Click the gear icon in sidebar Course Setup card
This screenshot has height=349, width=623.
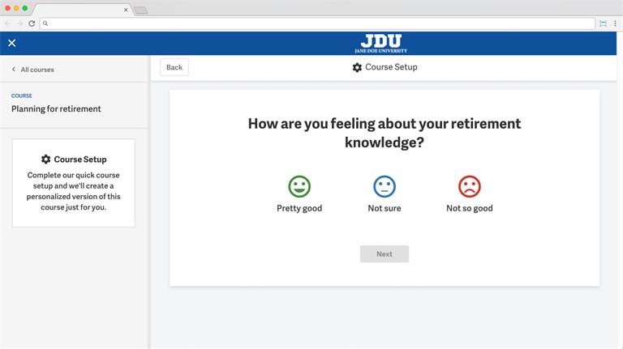46,160
